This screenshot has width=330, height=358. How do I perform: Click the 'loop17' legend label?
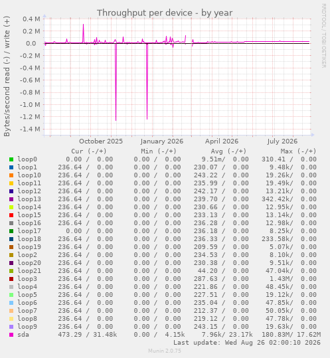click(29, 231)
